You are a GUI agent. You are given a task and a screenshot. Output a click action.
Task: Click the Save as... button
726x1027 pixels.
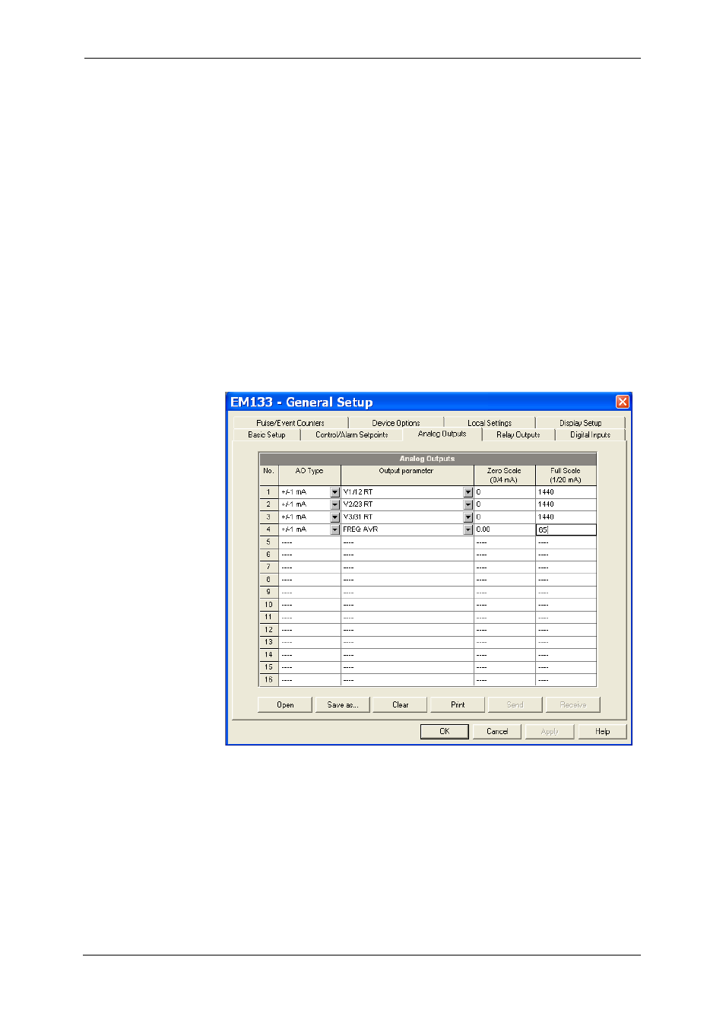click(x=343, y=705)
